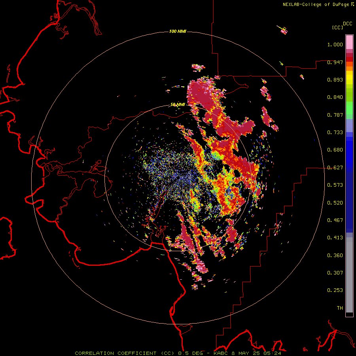The height and width of the screenshot is (356, 356).
Task: Click the 0.573 scale value
Action: [x=335, y=185]
